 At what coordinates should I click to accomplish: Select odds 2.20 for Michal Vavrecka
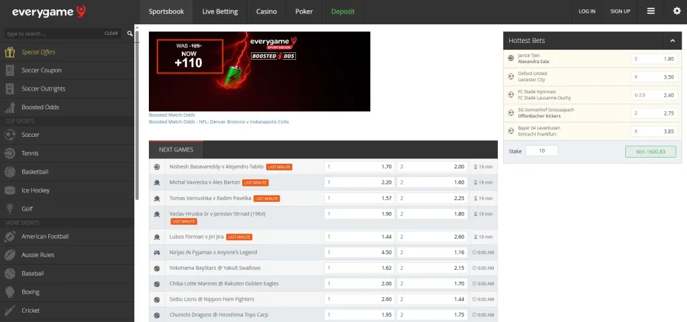pos(360,182)
